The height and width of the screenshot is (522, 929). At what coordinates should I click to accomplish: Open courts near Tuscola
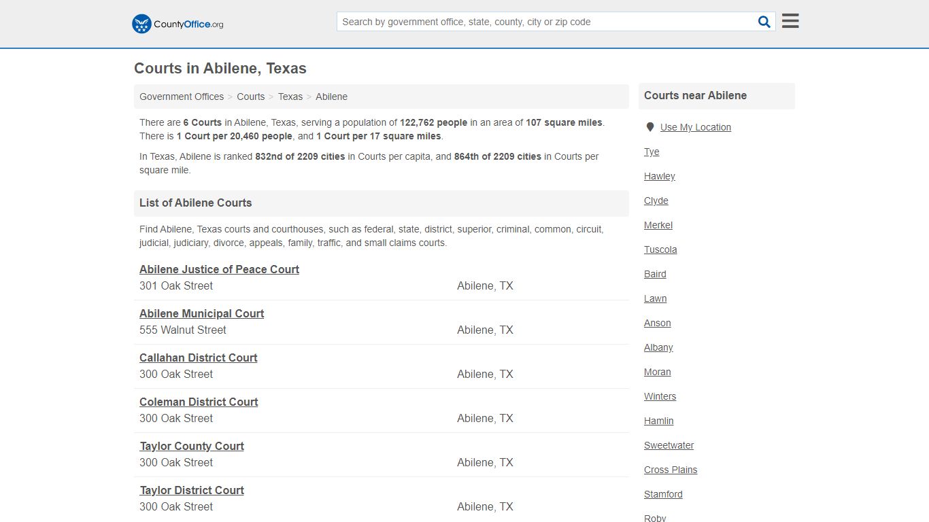(660, 249)
